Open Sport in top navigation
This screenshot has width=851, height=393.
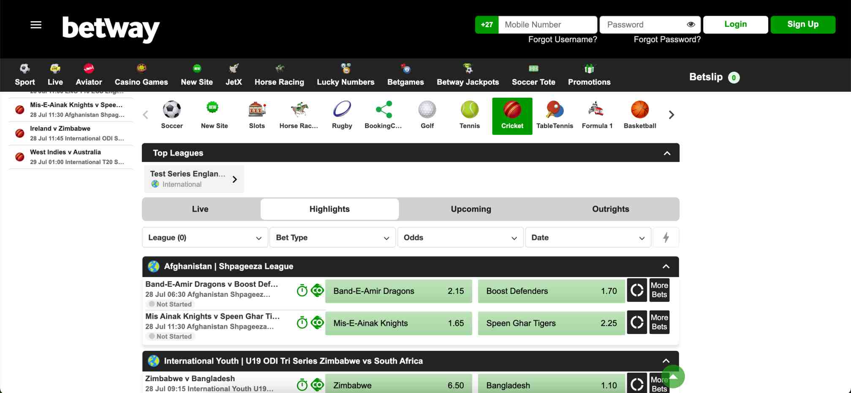(25, 75)
